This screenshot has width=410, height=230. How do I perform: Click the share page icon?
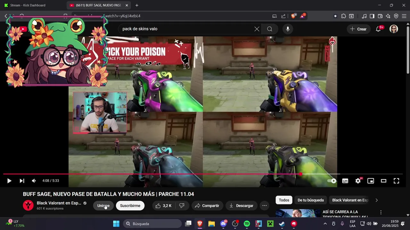(283, 16)
